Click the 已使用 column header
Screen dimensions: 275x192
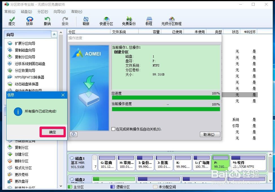coord(173,32)
